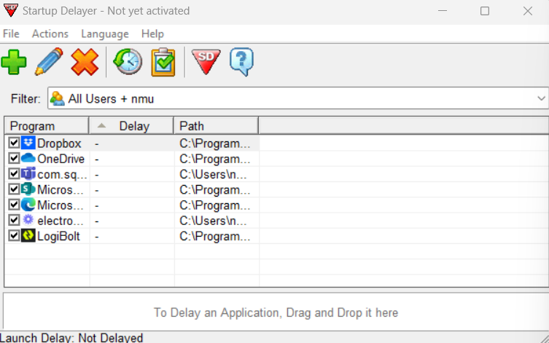
Task: Toggle the com.sq... row checkbox
Action: click(x=14, y=174)
